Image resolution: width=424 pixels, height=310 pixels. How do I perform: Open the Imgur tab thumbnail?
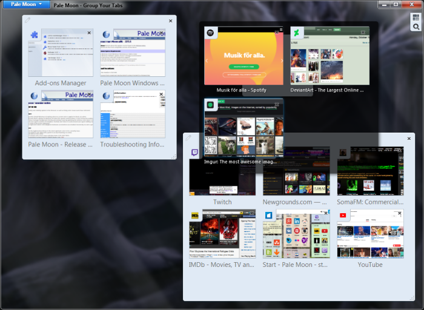point(243,128)
